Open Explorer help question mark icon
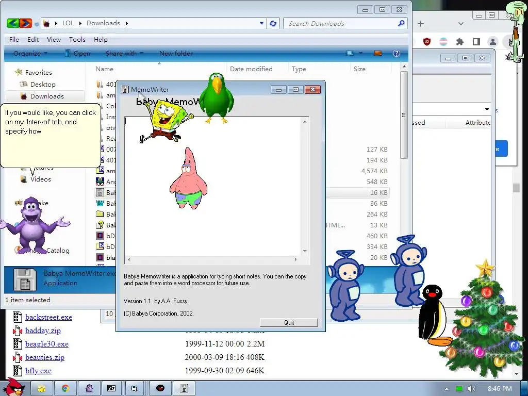528x396 pixels. click(397, 53)
